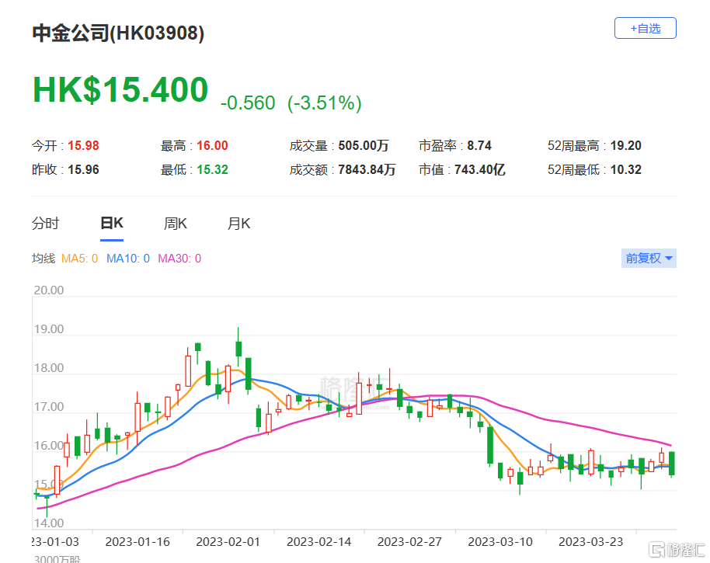Click the 市值 value 743.40亿

point(480,170)
